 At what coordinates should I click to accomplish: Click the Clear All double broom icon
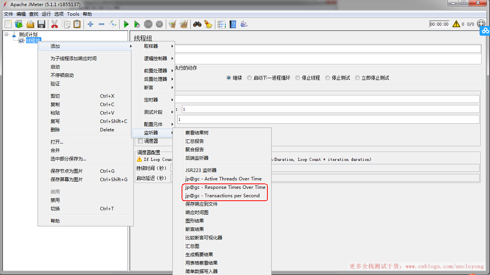184,24
